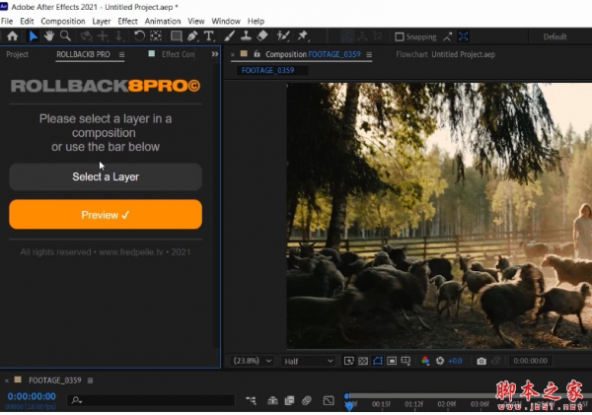This screenshot has width=592, height=415.
Task: Select the Orbit camera tool
Action: click(x=87, y=36)
